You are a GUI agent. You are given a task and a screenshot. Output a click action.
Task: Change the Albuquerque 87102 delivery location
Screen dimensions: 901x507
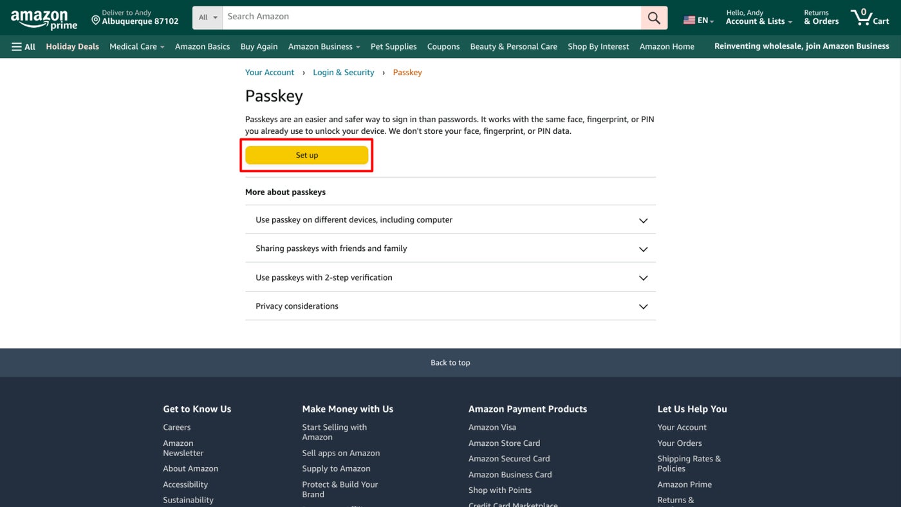click(135, 17)
